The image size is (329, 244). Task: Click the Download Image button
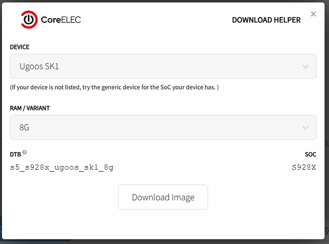[163, 197]
